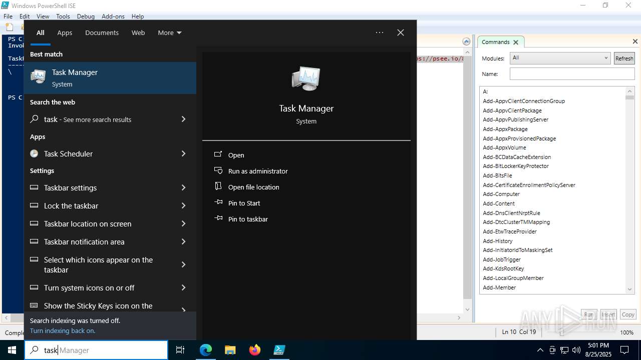Image resolution: width=641 pixels, height=360 pixels.
Task: Open File Explorer from the taskbar
Action: (230, 350)
